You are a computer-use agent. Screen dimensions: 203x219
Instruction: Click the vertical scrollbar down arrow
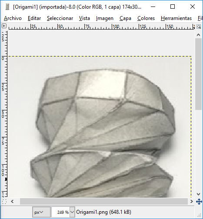pos(199,194)
